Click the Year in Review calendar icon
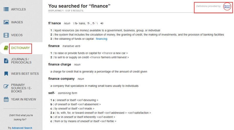 pyautogui.click(x=6, y=99)
